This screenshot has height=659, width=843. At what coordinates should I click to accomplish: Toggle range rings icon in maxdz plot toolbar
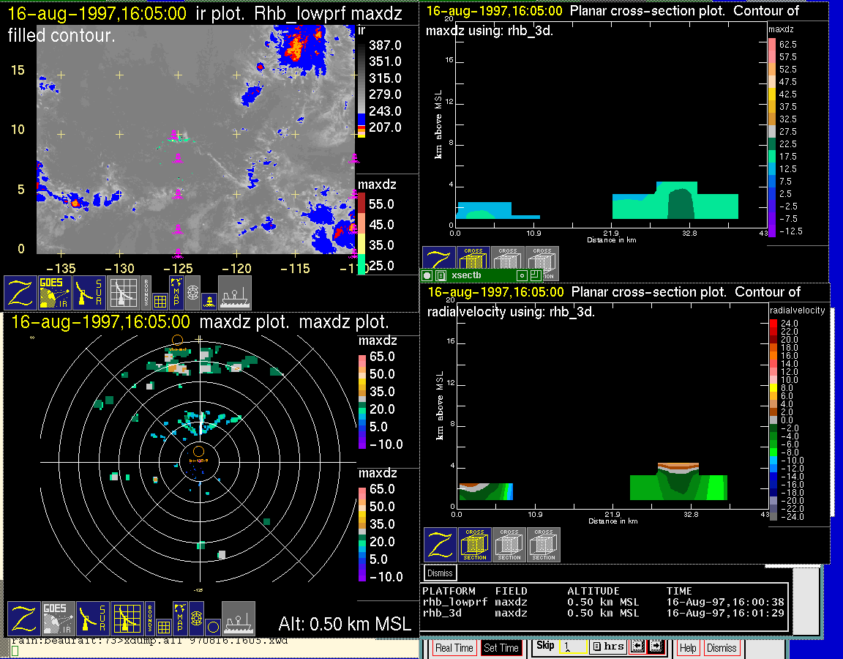point(196,619)
